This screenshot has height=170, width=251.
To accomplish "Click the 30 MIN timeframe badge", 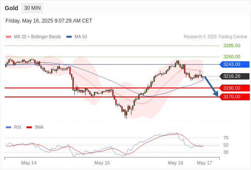I will click(32, 8).
